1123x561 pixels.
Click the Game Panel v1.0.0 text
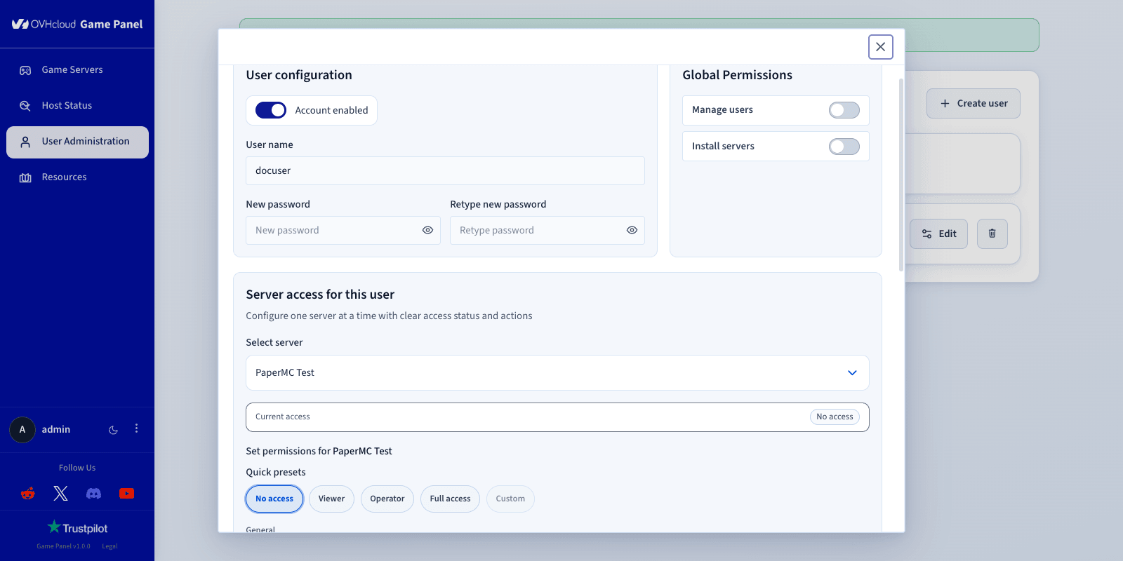pos(63,546)
